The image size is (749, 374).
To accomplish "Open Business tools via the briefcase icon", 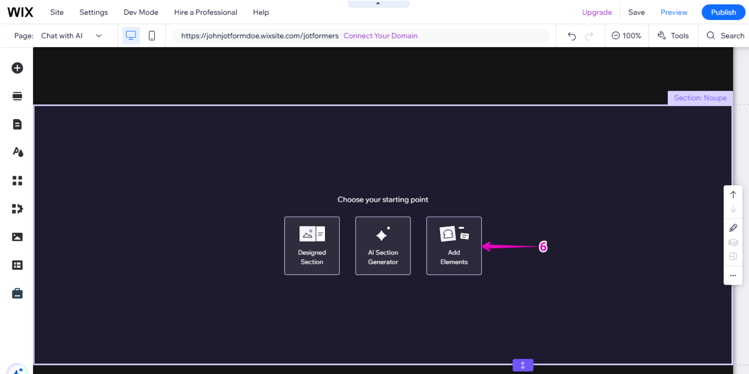I will (17, 293).
